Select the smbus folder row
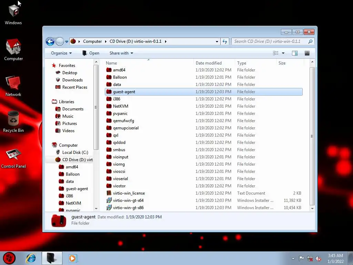Screen dimensions: 353x265 pyautogui.click(x=204, y=150)
